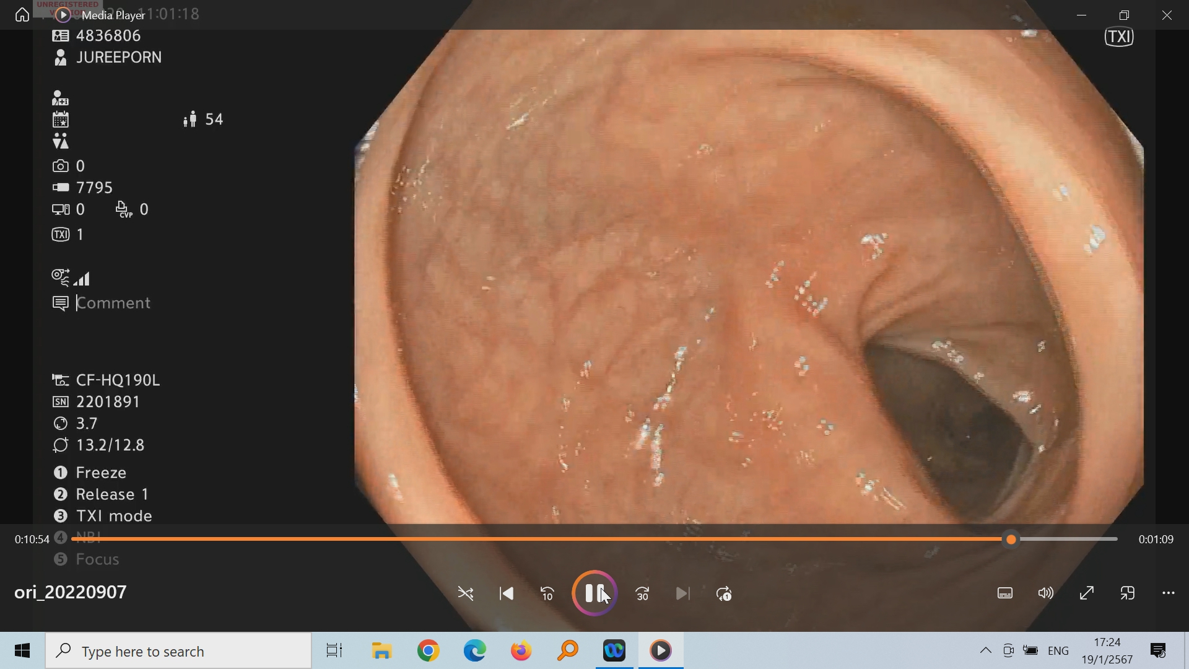Click the serial number 2201891
This screenshot has height=669, width=1189.
point(108,402)
